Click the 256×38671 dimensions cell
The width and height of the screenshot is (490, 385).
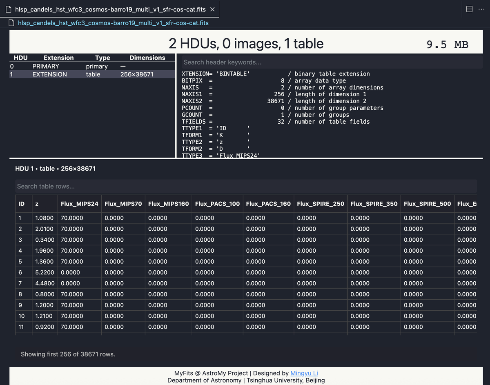click(137, 74)
